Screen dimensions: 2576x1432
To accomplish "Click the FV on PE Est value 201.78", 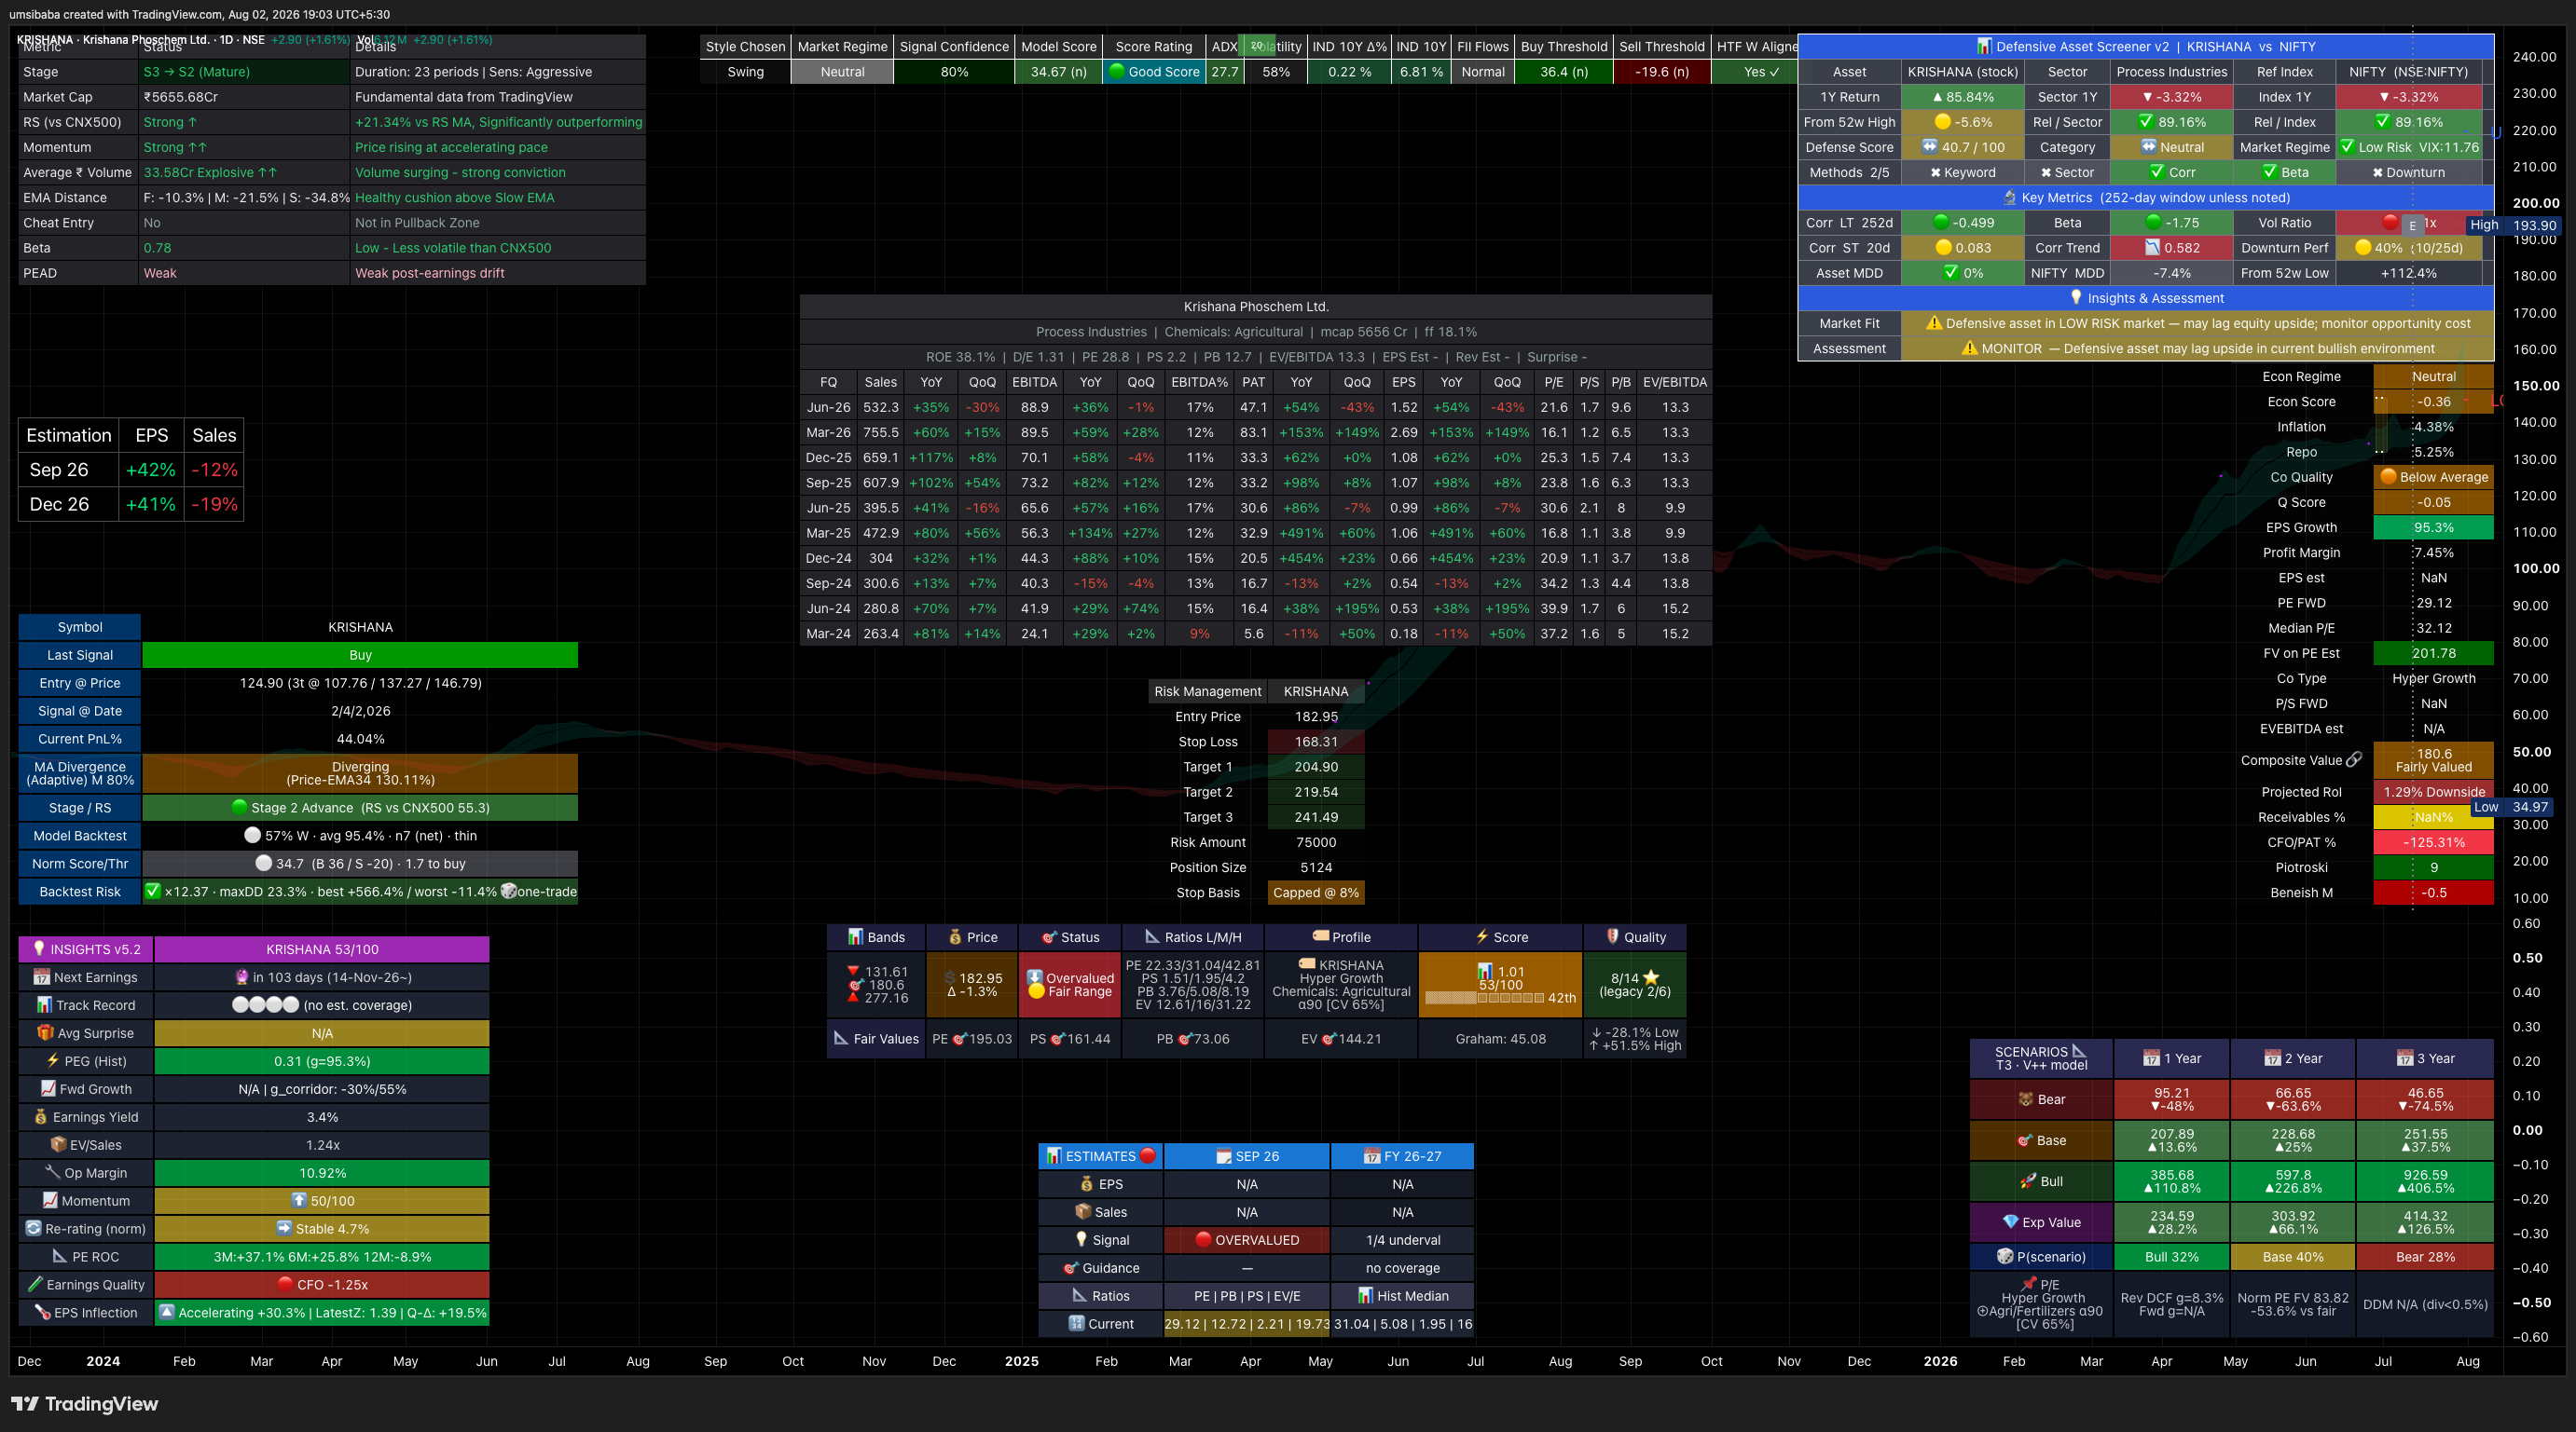I will [x=2433, y=653].
